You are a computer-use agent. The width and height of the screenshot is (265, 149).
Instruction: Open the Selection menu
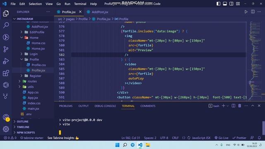click(x=35, y=4)
